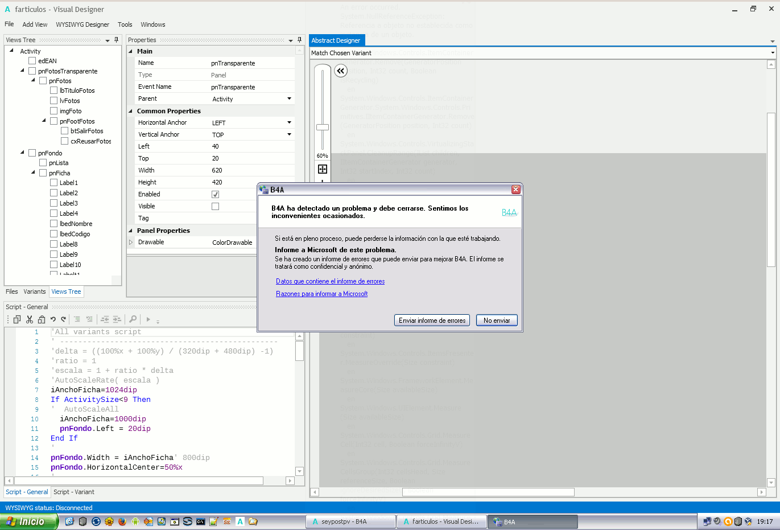
Task: Click the Undo arrow icon
Action: pos(53,319)
